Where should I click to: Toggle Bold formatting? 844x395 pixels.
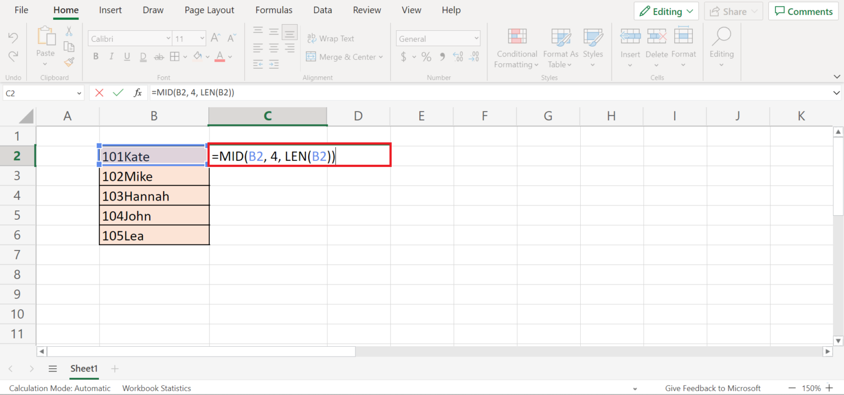pyautogui.click(x=96, y=57)
